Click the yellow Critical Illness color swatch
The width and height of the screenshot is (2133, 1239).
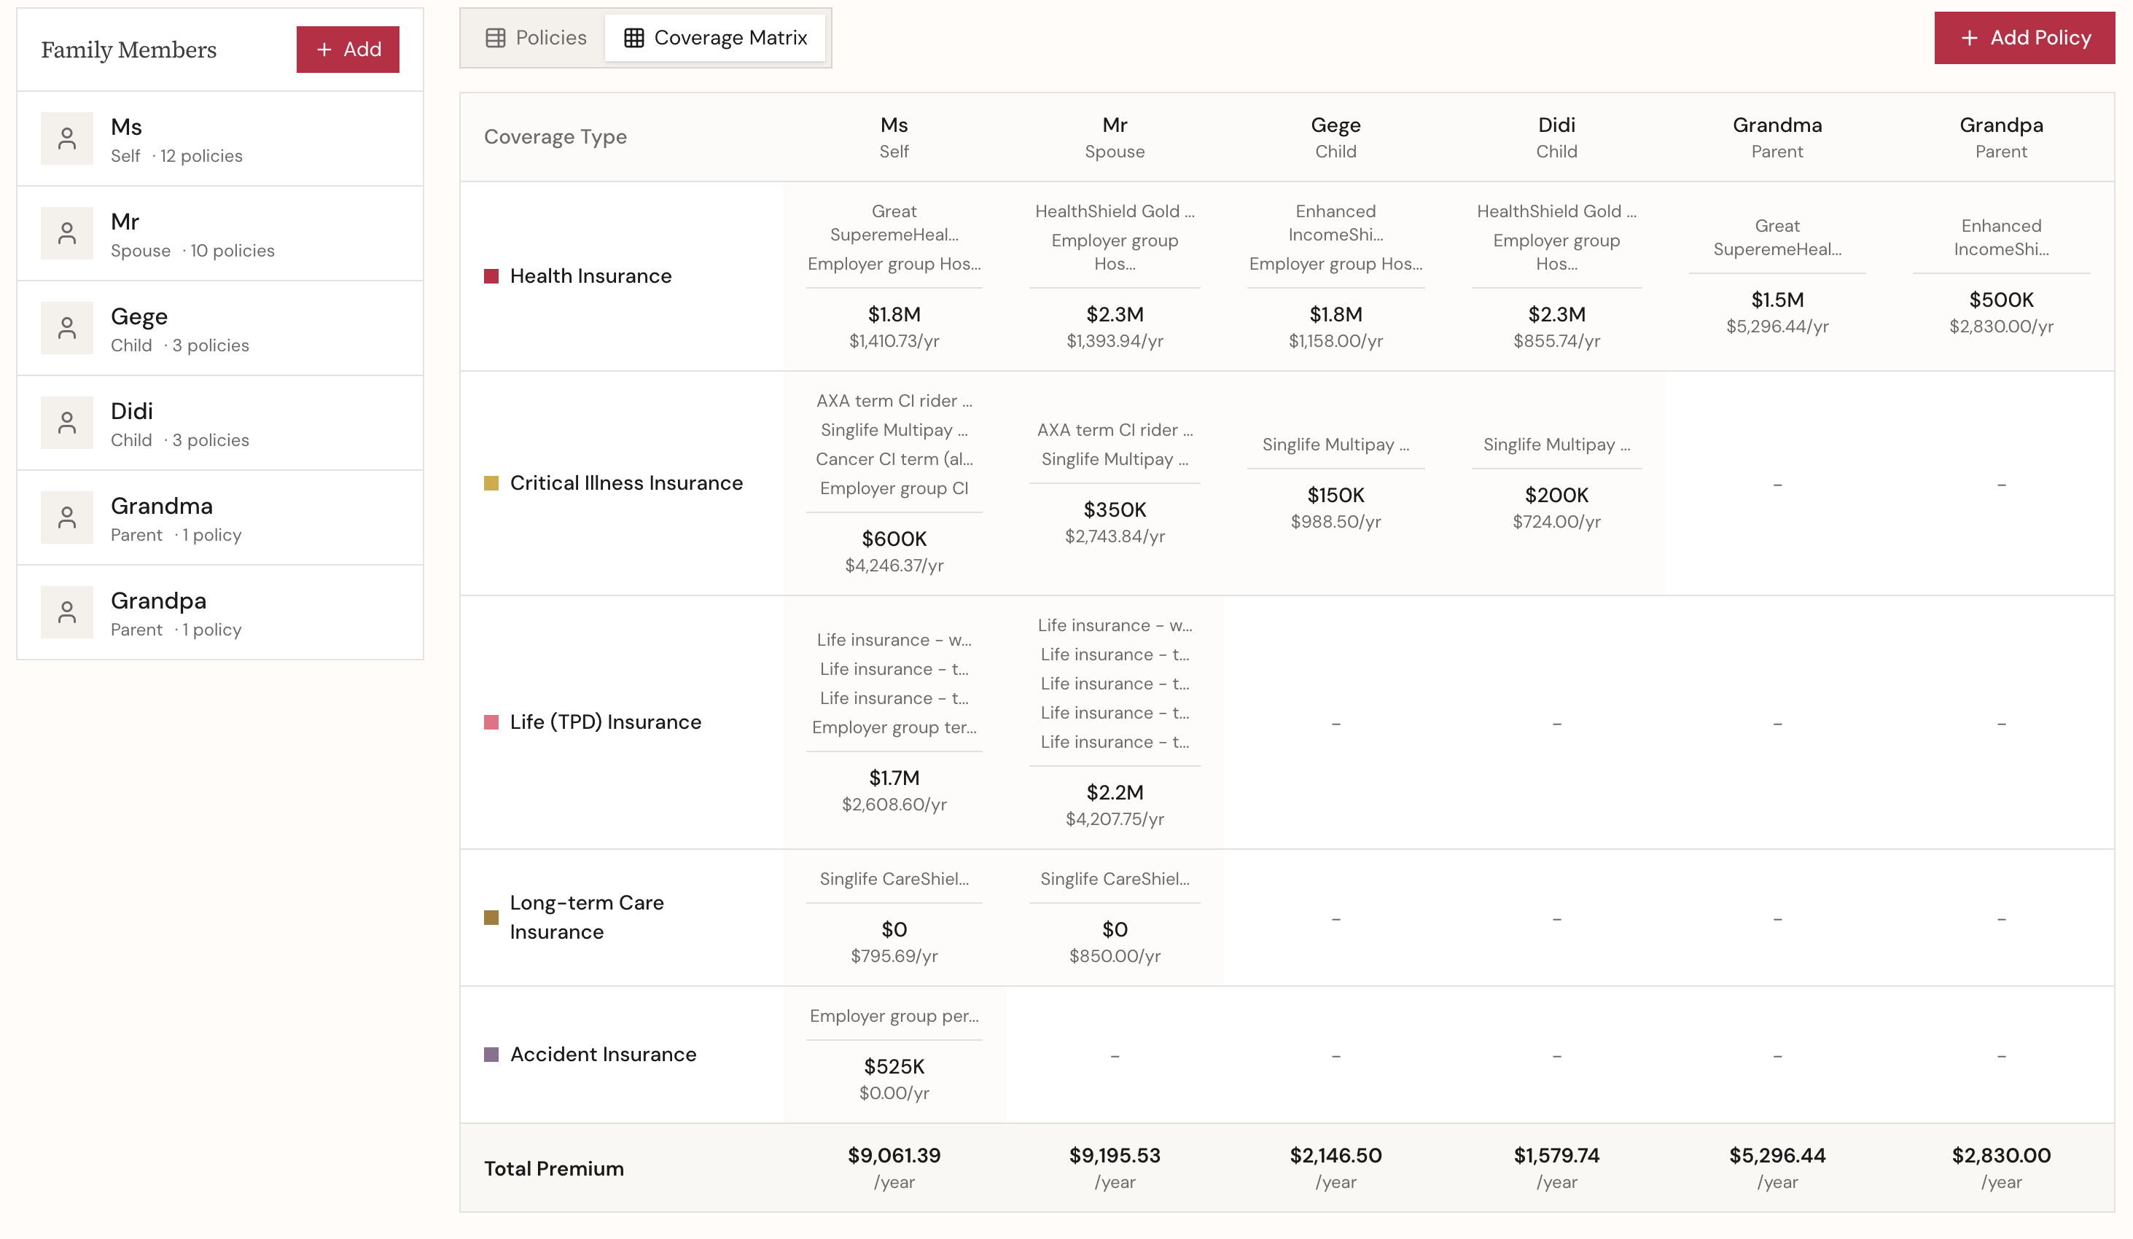click(491, 483)
